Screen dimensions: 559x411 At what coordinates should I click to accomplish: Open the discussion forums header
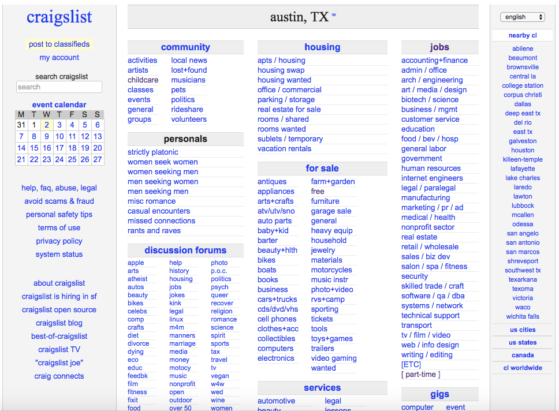(x=185, y=250)
